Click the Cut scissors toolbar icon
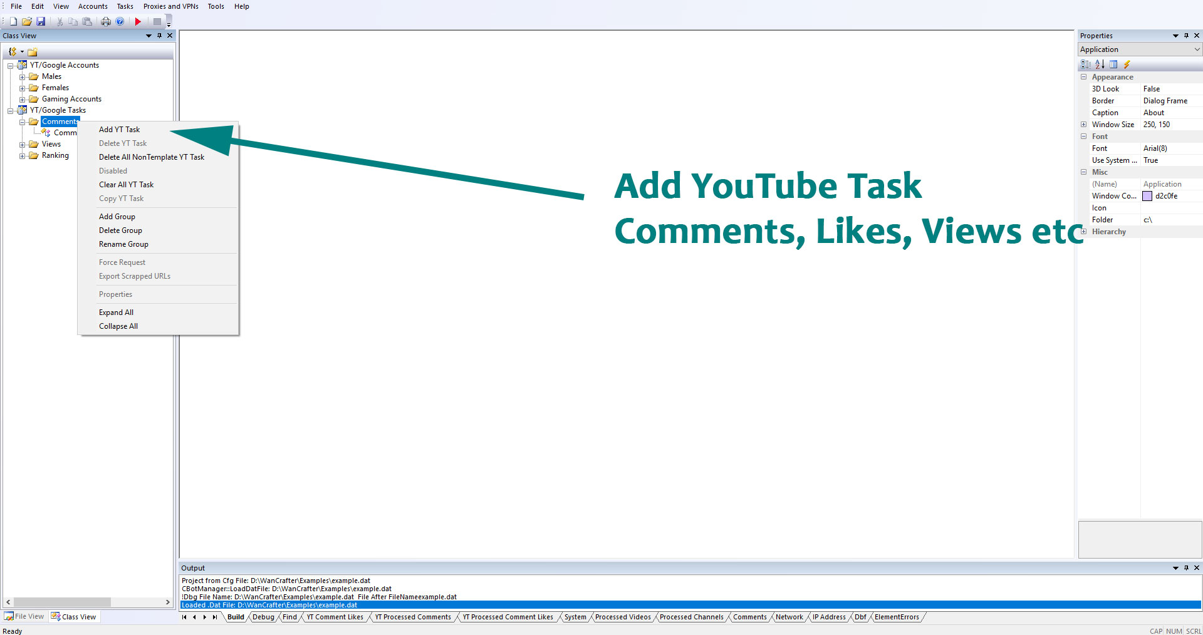Image resolution: width=1203 pixels, height=635 pixels. pyautogui.click(x=60, y=21)
